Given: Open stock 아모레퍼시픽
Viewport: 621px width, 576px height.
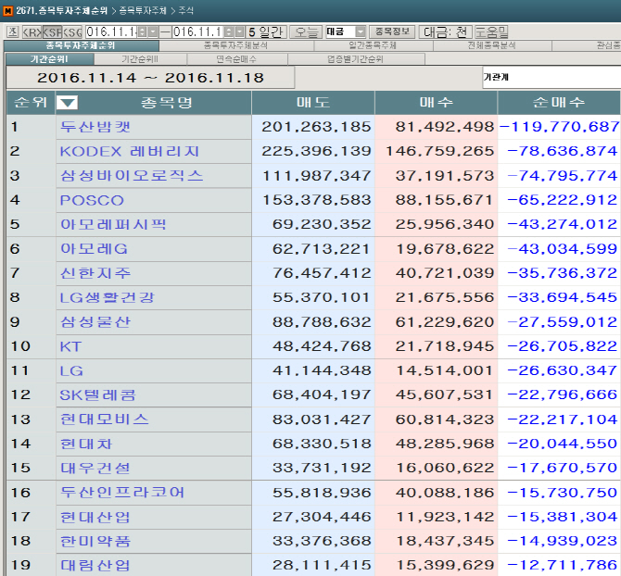Looking at the screenshot, I should pos(113,224).
